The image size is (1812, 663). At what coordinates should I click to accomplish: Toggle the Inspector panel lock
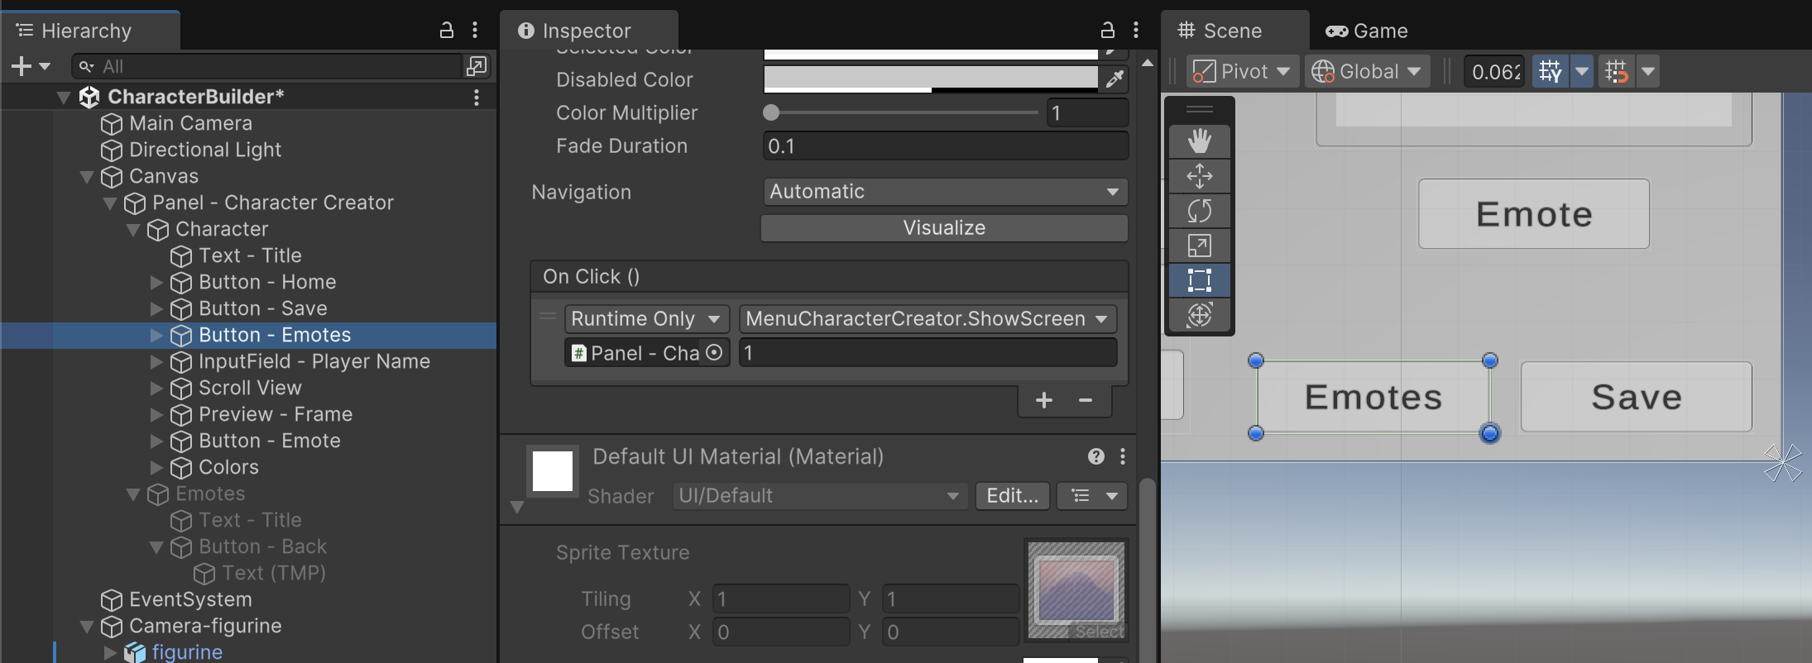1107,31
